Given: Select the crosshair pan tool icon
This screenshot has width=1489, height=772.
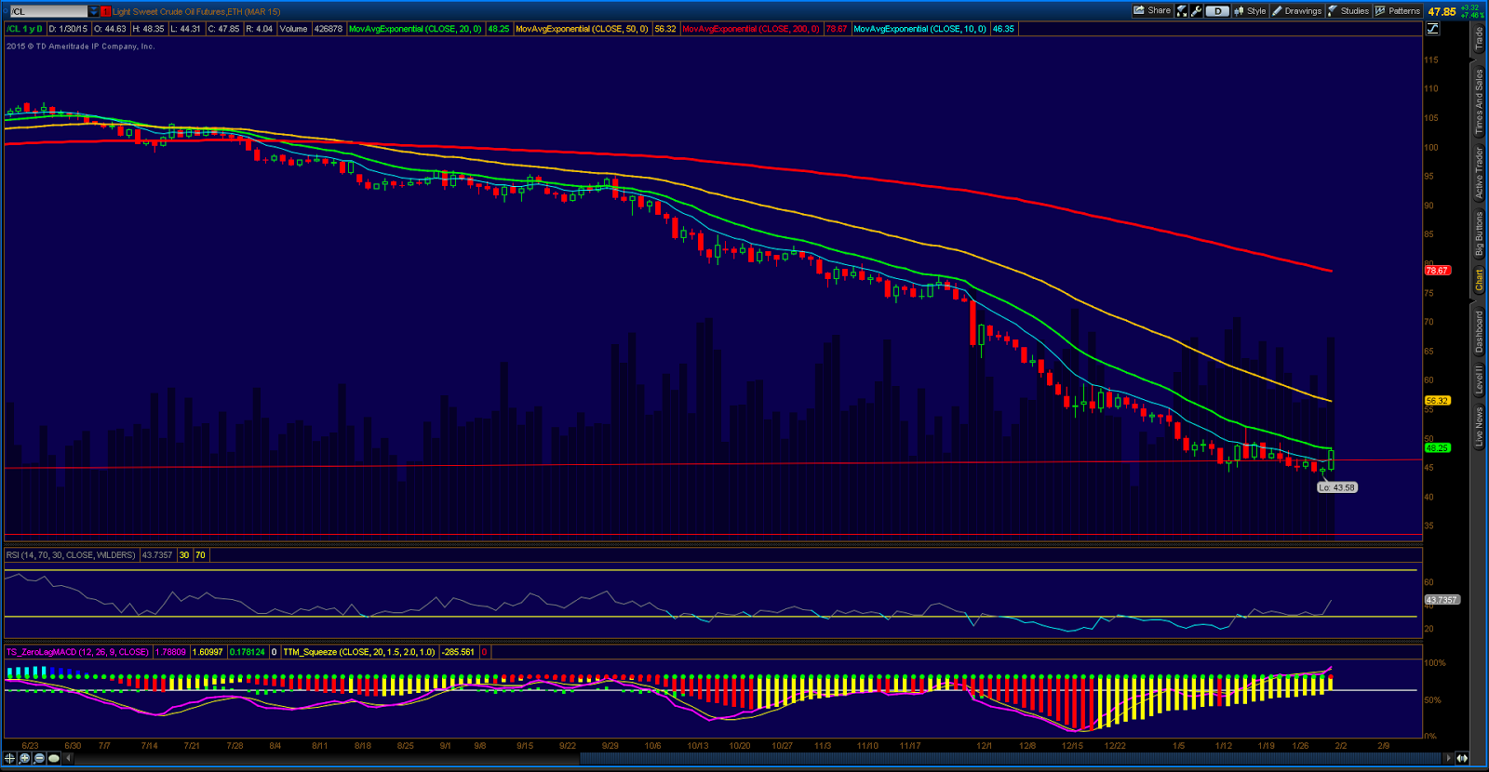Looking at the screenshot, I should pyautogui.click(x=10, y=758).
